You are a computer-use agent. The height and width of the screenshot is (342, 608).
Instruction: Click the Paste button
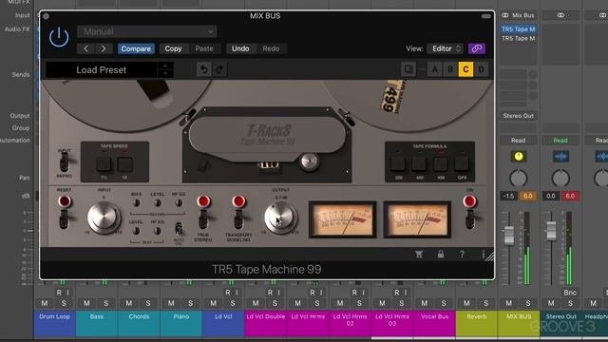tap(204, 48)
